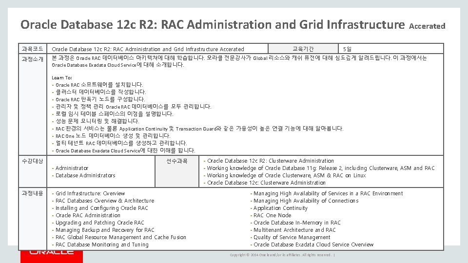Click the line 'Oracle RAC 소프트웨어를 설치합니다.'
The image size is (468, 263).
99,85
